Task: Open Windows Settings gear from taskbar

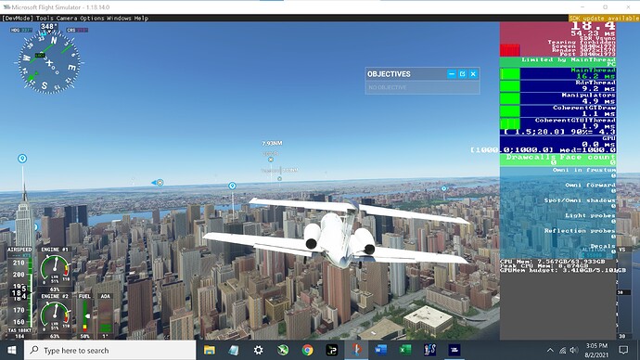Action: point(259,350)
